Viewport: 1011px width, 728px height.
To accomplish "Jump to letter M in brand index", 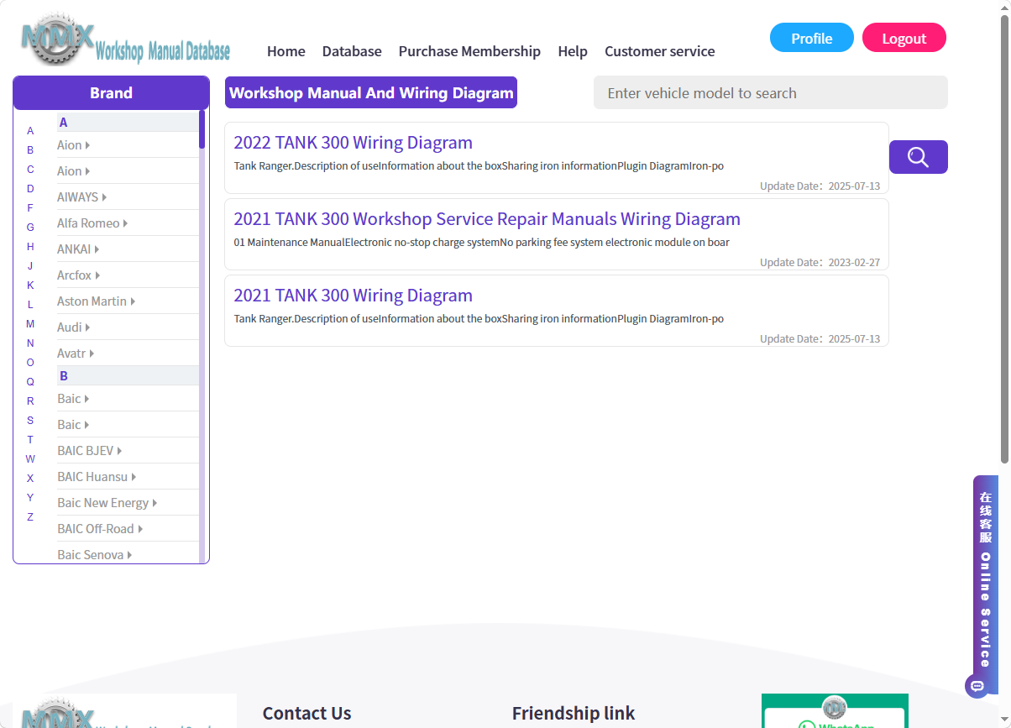I will (30, 324).
